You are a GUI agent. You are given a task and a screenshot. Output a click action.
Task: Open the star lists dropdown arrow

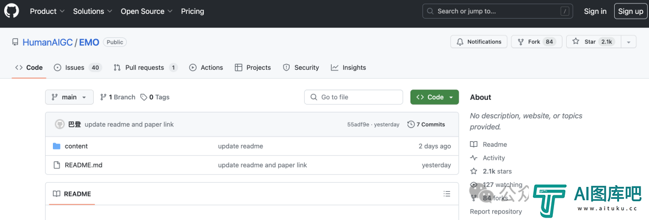(x=629, y=42)
